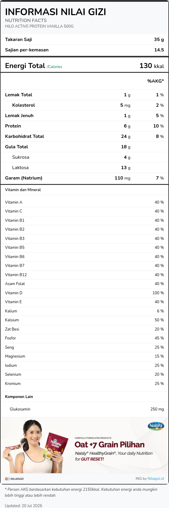Click the Vitamin D 100 % row
The image size is (169, 508).
click(84, 293)
